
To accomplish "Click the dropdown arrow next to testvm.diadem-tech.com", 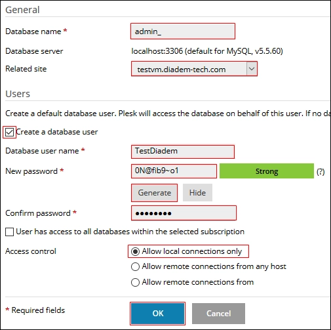I will point(252,69).
